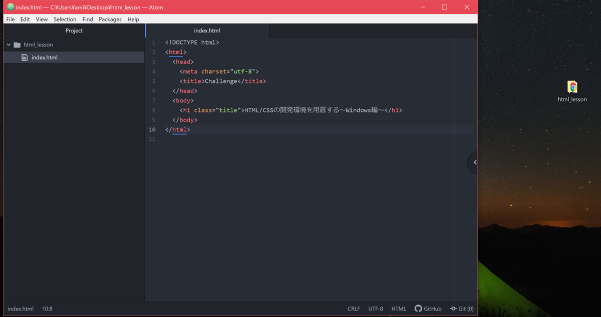The height and width of the screenshot is (317, 601).
Task: Open the Selection menu
Action: [x=65, y=19]
